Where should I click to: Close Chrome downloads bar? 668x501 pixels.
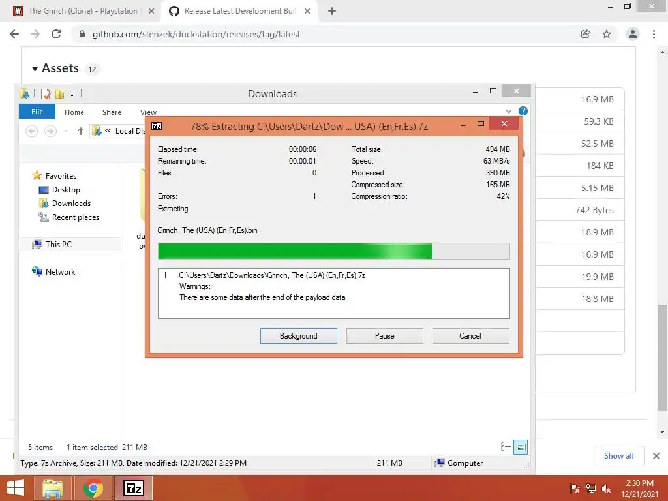tap(656, 456)
